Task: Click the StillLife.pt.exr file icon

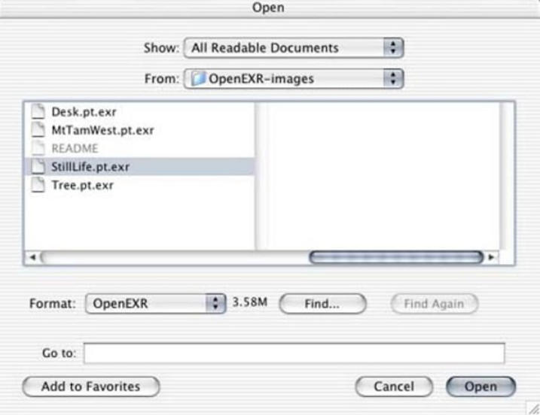Action: pyautogui.click(x=38, y=166)
